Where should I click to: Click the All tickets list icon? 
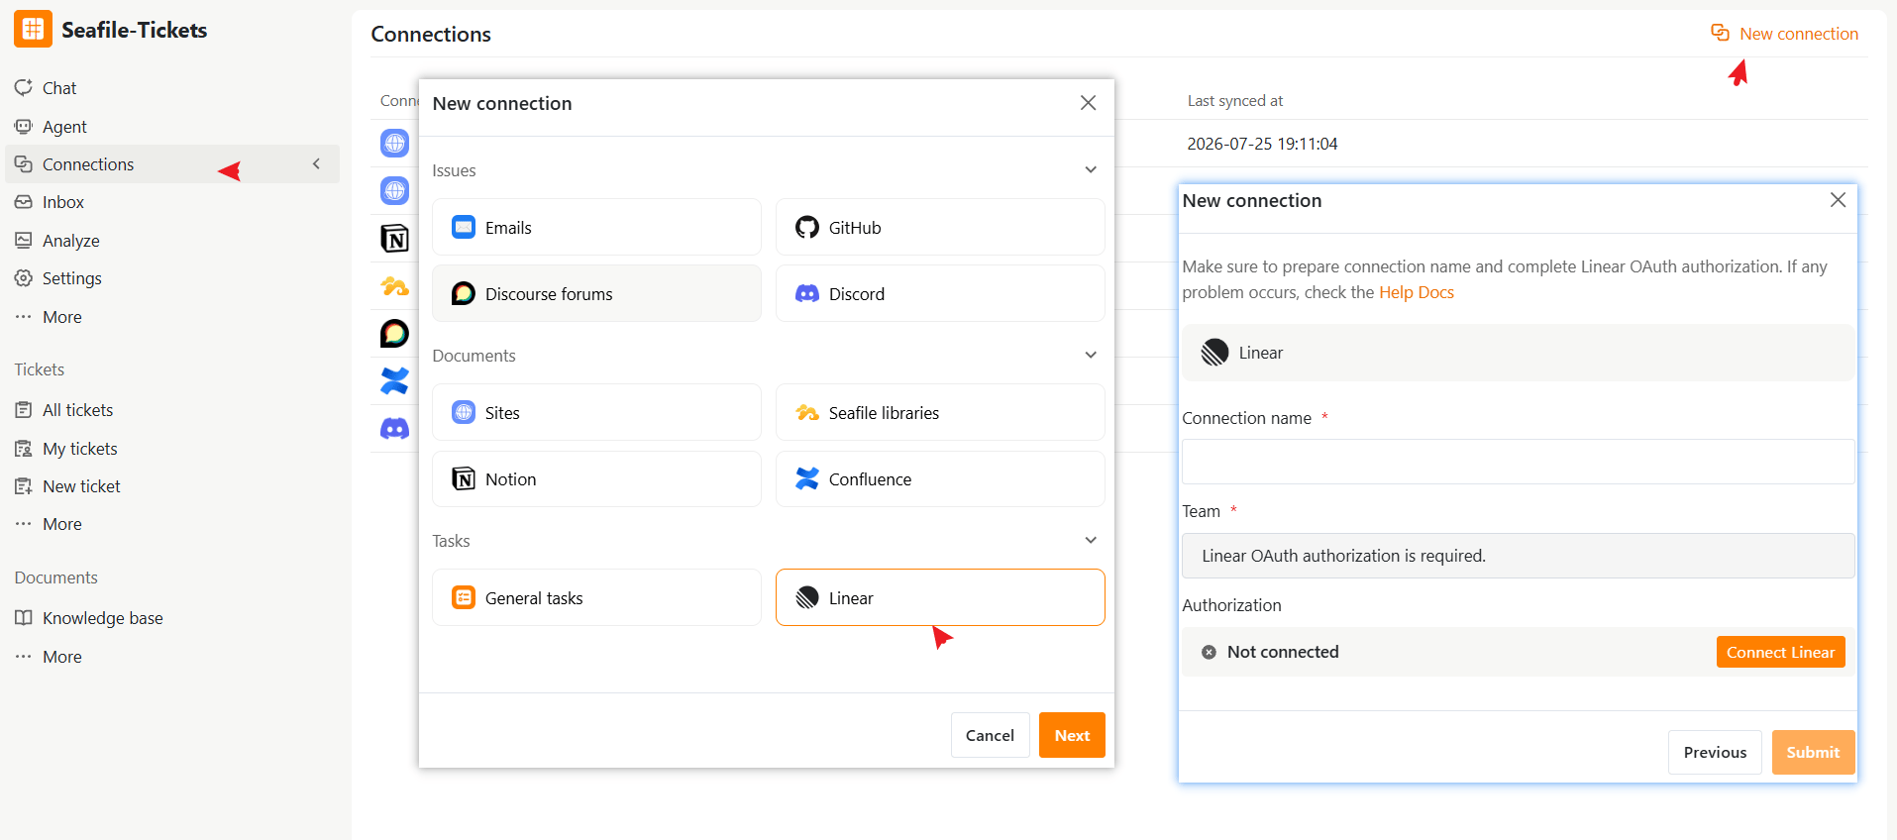point(24,410)
